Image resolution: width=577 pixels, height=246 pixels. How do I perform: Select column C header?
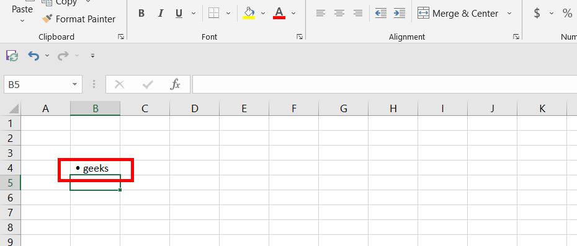click(x=145, y=108)
